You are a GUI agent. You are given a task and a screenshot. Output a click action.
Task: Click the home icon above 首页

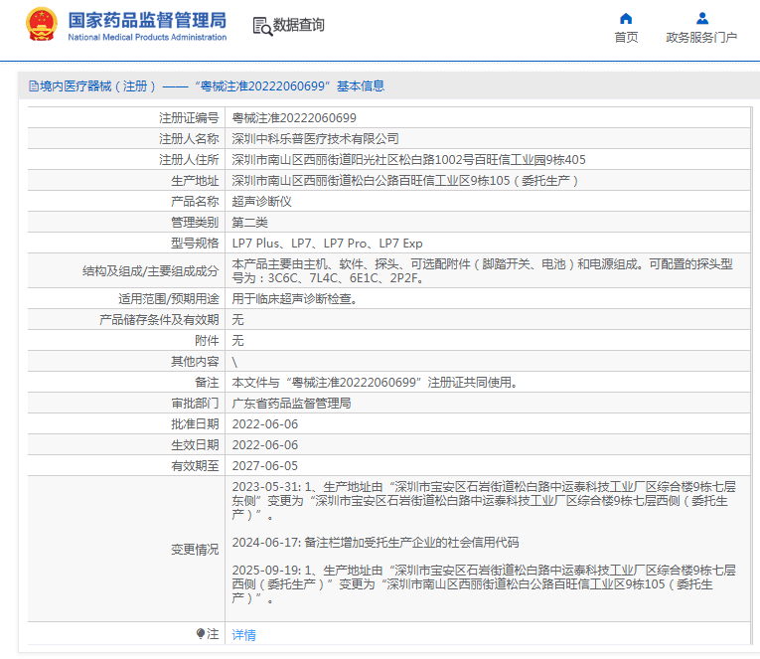(x=626, y=19)
